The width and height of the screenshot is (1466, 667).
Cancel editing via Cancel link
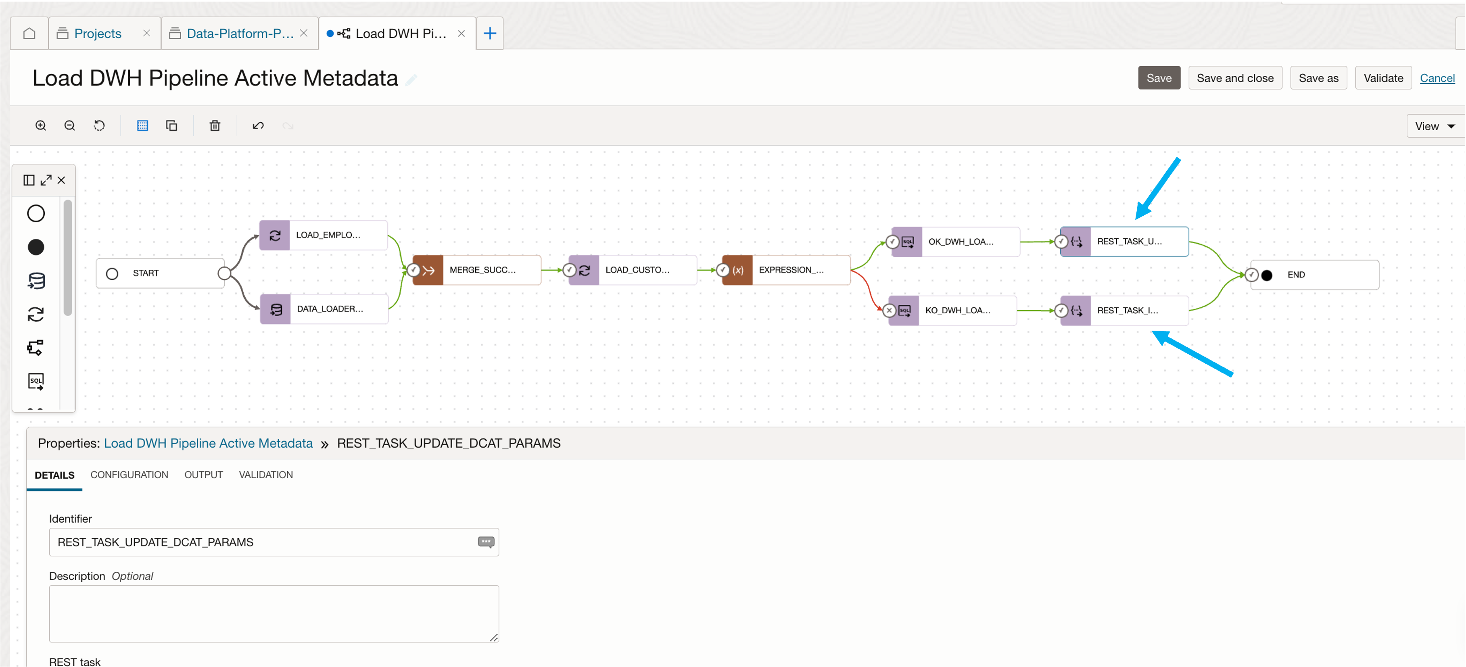[1437, 78]
